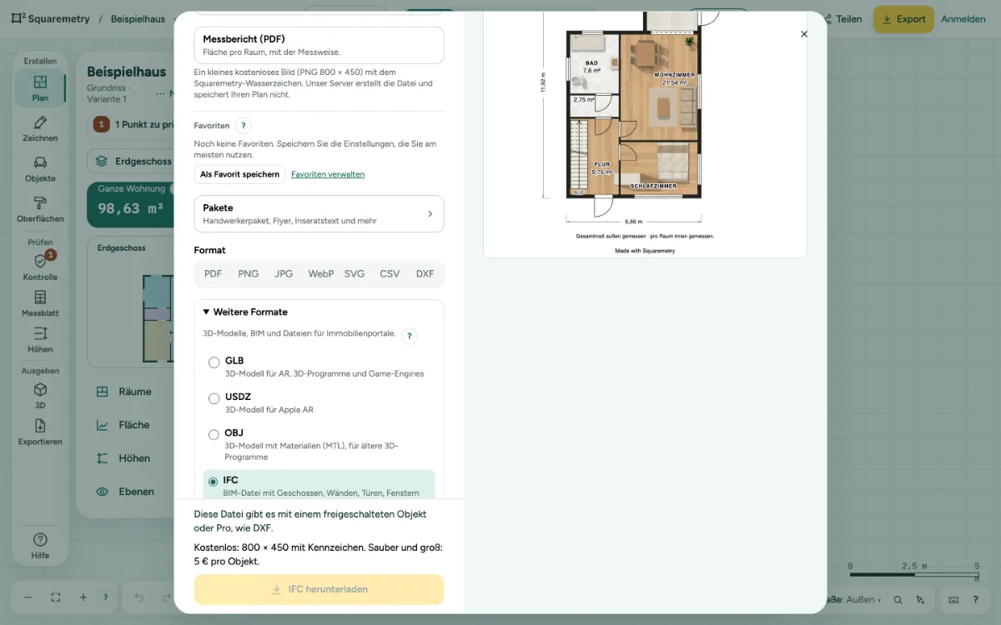Viewport: 1001px width, 625px height.
Task: Select the OBJ format radio button
Action: 214,434
